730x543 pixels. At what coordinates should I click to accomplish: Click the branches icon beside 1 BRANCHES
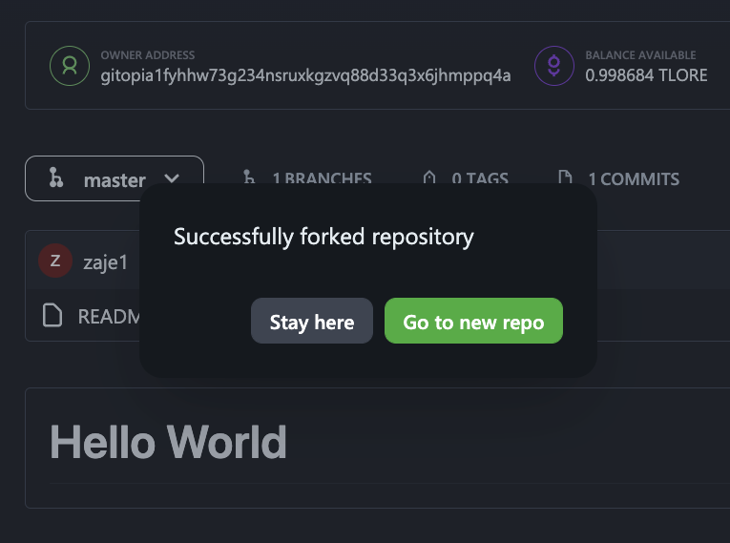coord(250,178)
